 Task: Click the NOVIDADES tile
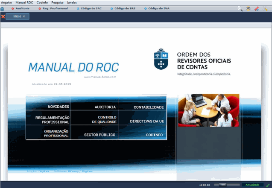tap(48, 103)
